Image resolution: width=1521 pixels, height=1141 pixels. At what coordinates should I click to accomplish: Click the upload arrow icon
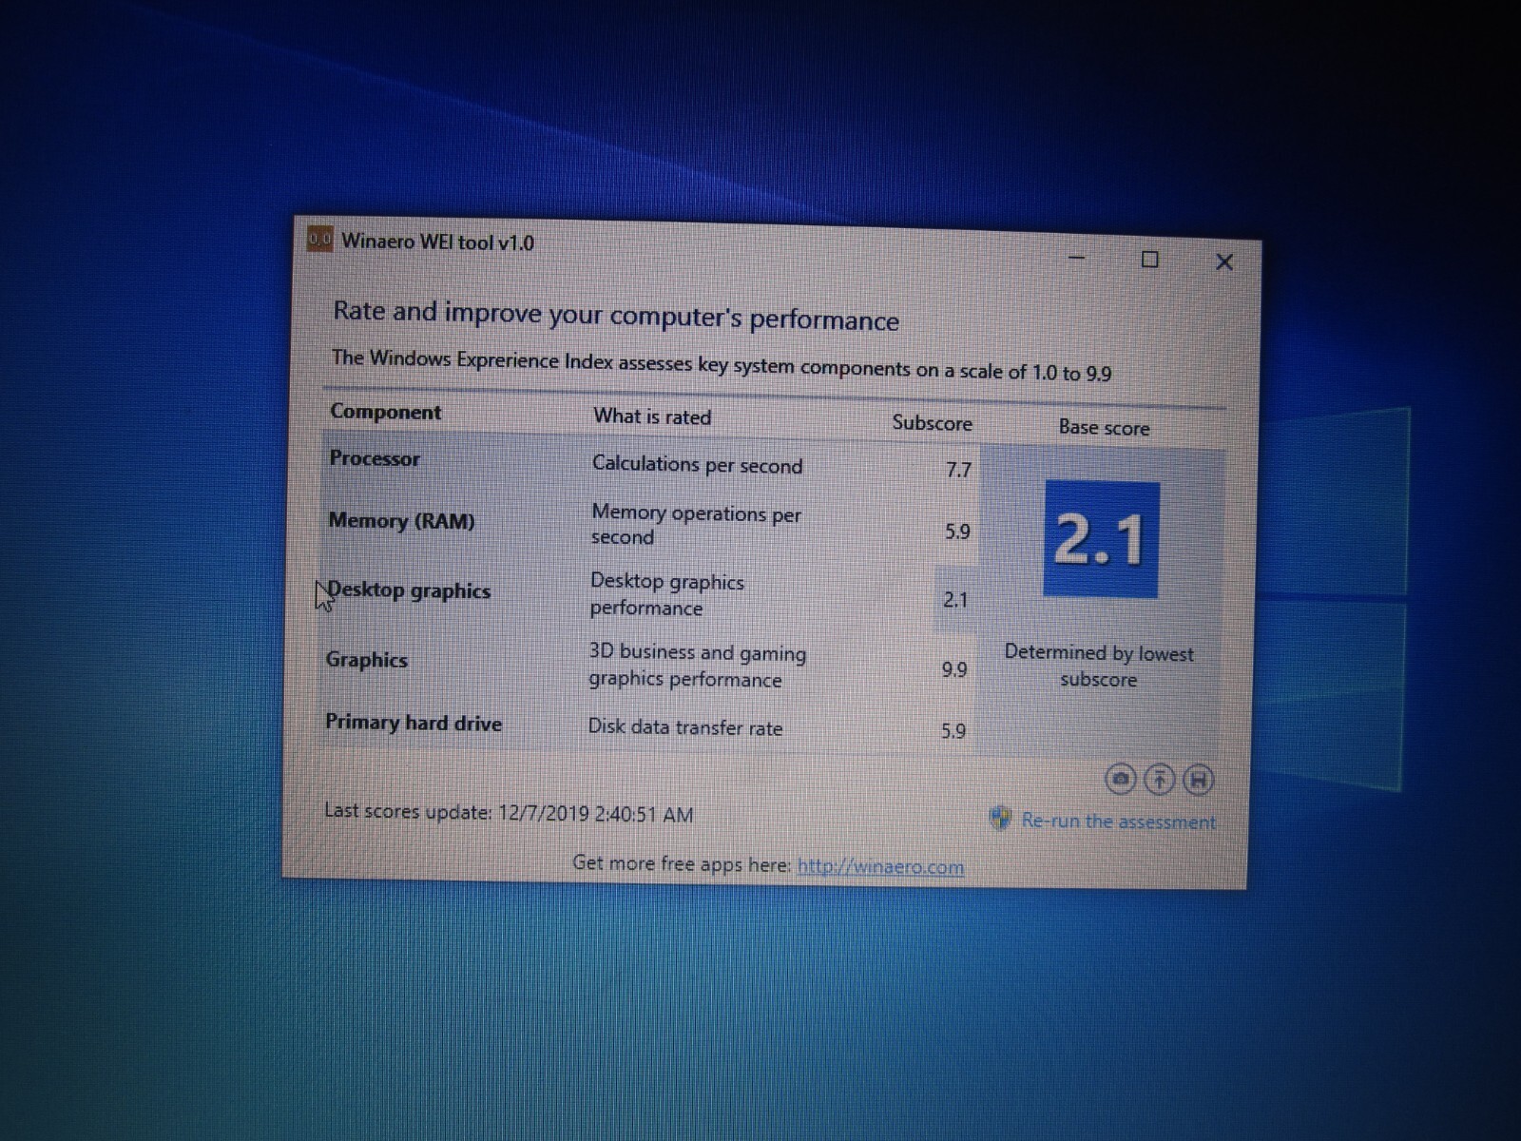[1160, 780]
